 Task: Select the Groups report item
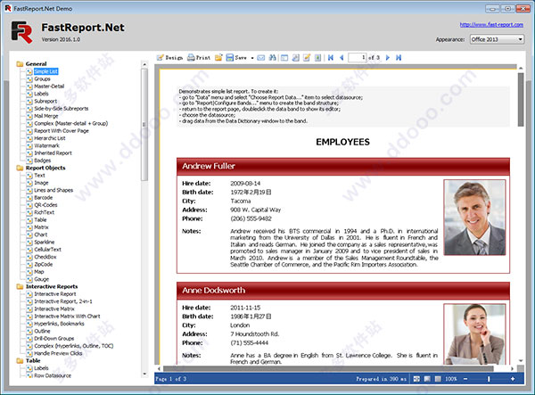coord(42,78)
